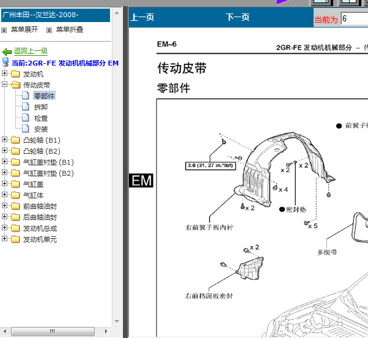The image size is (368, 338).
Task: Expand the 发动机总成 folder
Action: (x=4, y=228)
